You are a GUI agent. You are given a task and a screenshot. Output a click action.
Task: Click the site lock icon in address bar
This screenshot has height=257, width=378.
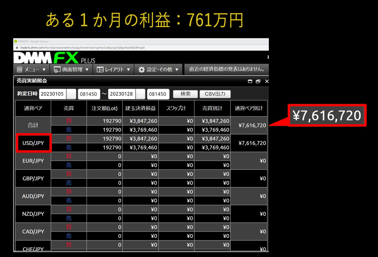pos(16,48)
